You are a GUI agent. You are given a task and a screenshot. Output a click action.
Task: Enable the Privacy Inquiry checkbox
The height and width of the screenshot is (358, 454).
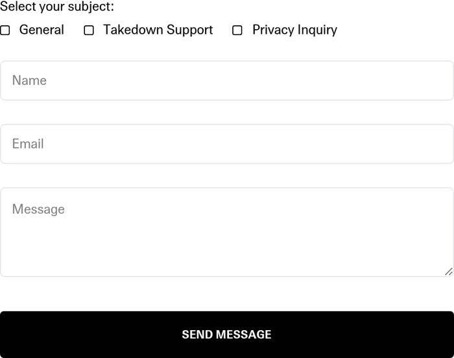click(237, 30)
